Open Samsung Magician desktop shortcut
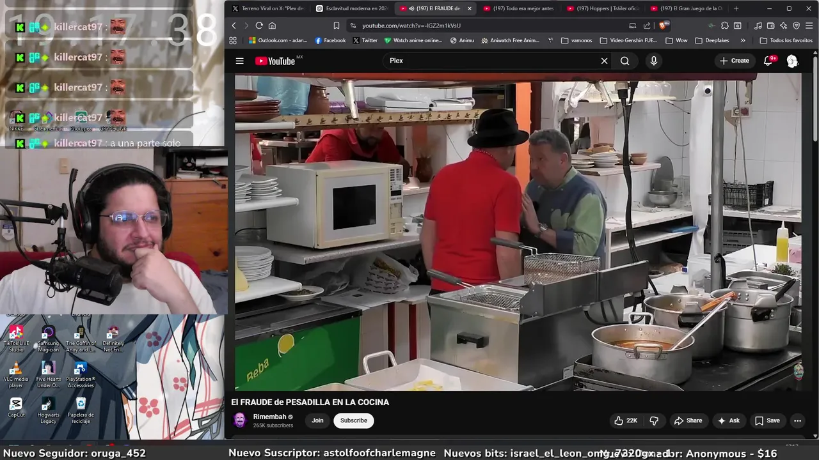 [x=48, y=339]
